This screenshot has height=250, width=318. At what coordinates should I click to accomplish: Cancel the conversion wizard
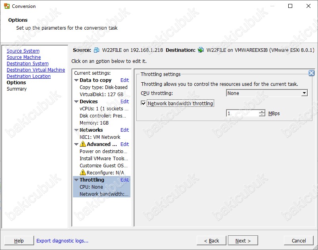[299, 241]
